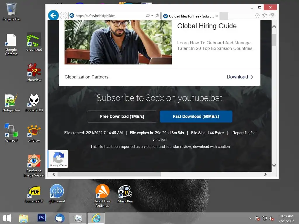This screenshot has height=224, width=299.
Task: Open the Global Hiring Guide ad headline
Action: pos(207,26)
